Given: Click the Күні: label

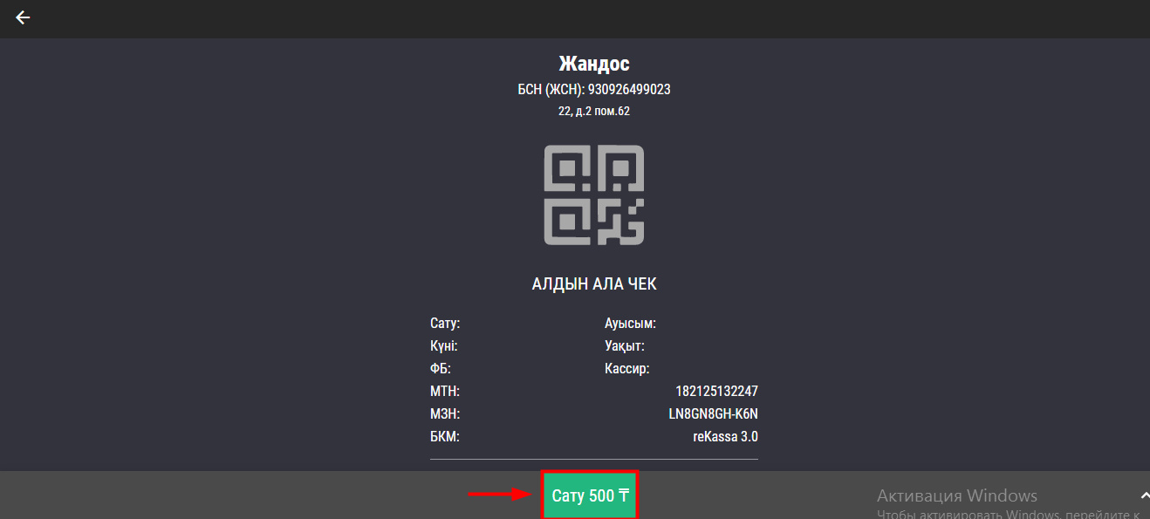Looking at the screenshot, I should (x=444, y=346).
